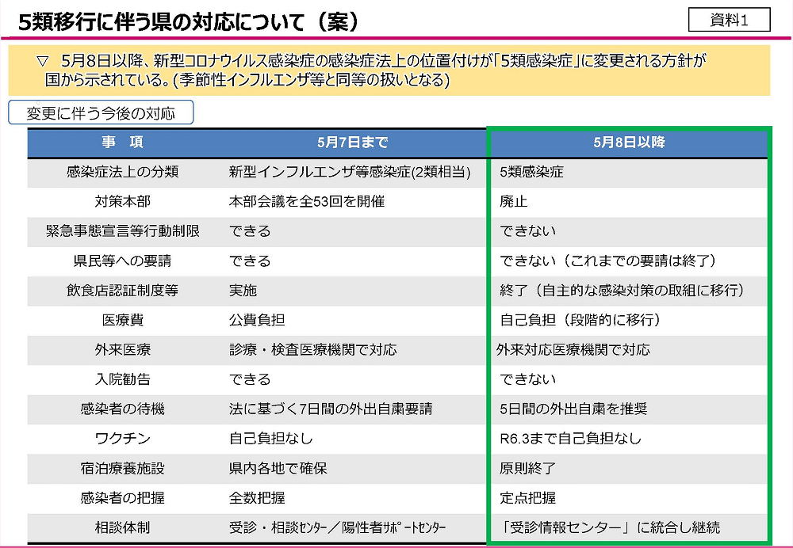Click the cell 法に基づく7日間の外出自粛要請

pyautogui.click(x=331, y=409)
